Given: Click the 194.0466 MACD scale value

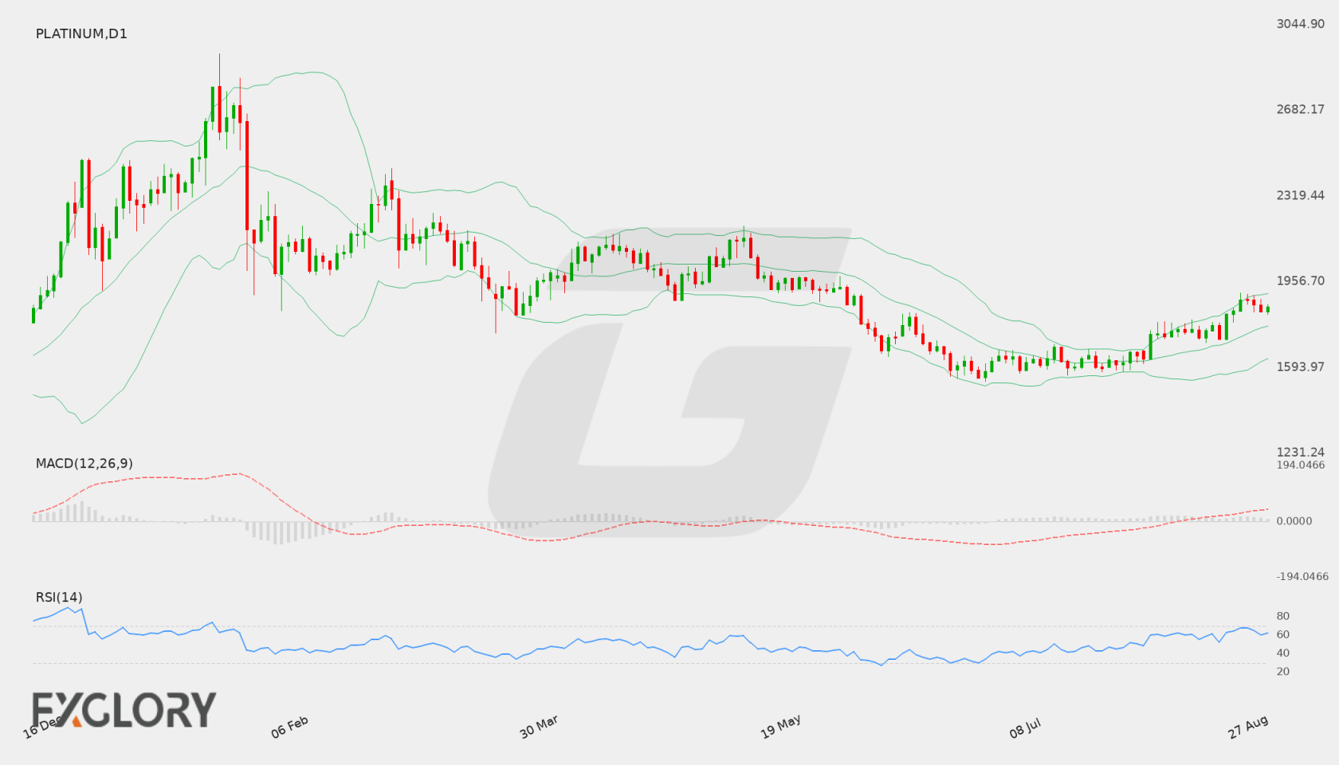Looking at the screenshot, I should point(1301,465).
